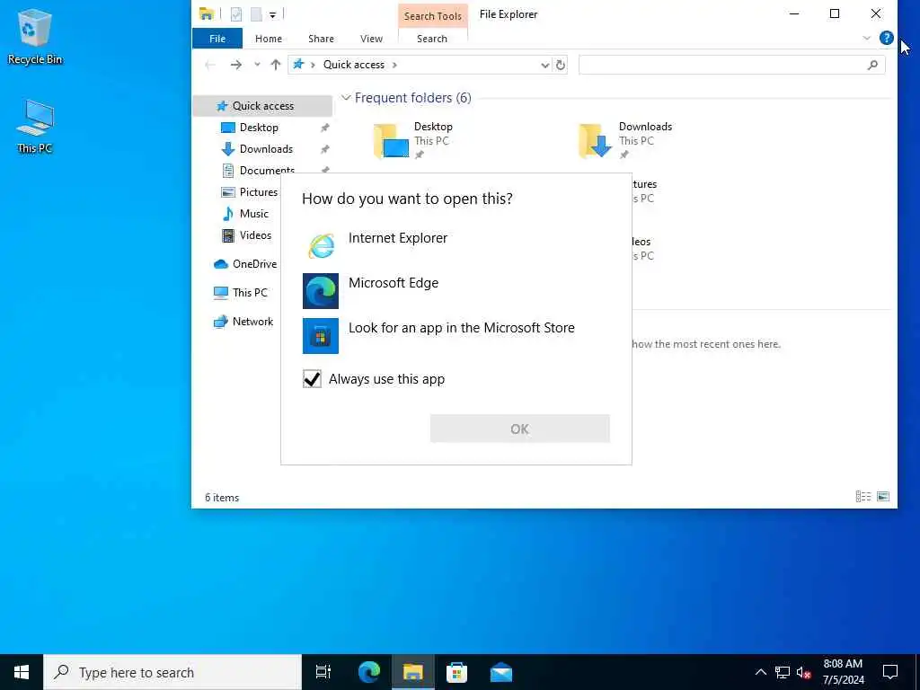
Task: Switch to the Share ribbon tab
Action: click(321, 39)
